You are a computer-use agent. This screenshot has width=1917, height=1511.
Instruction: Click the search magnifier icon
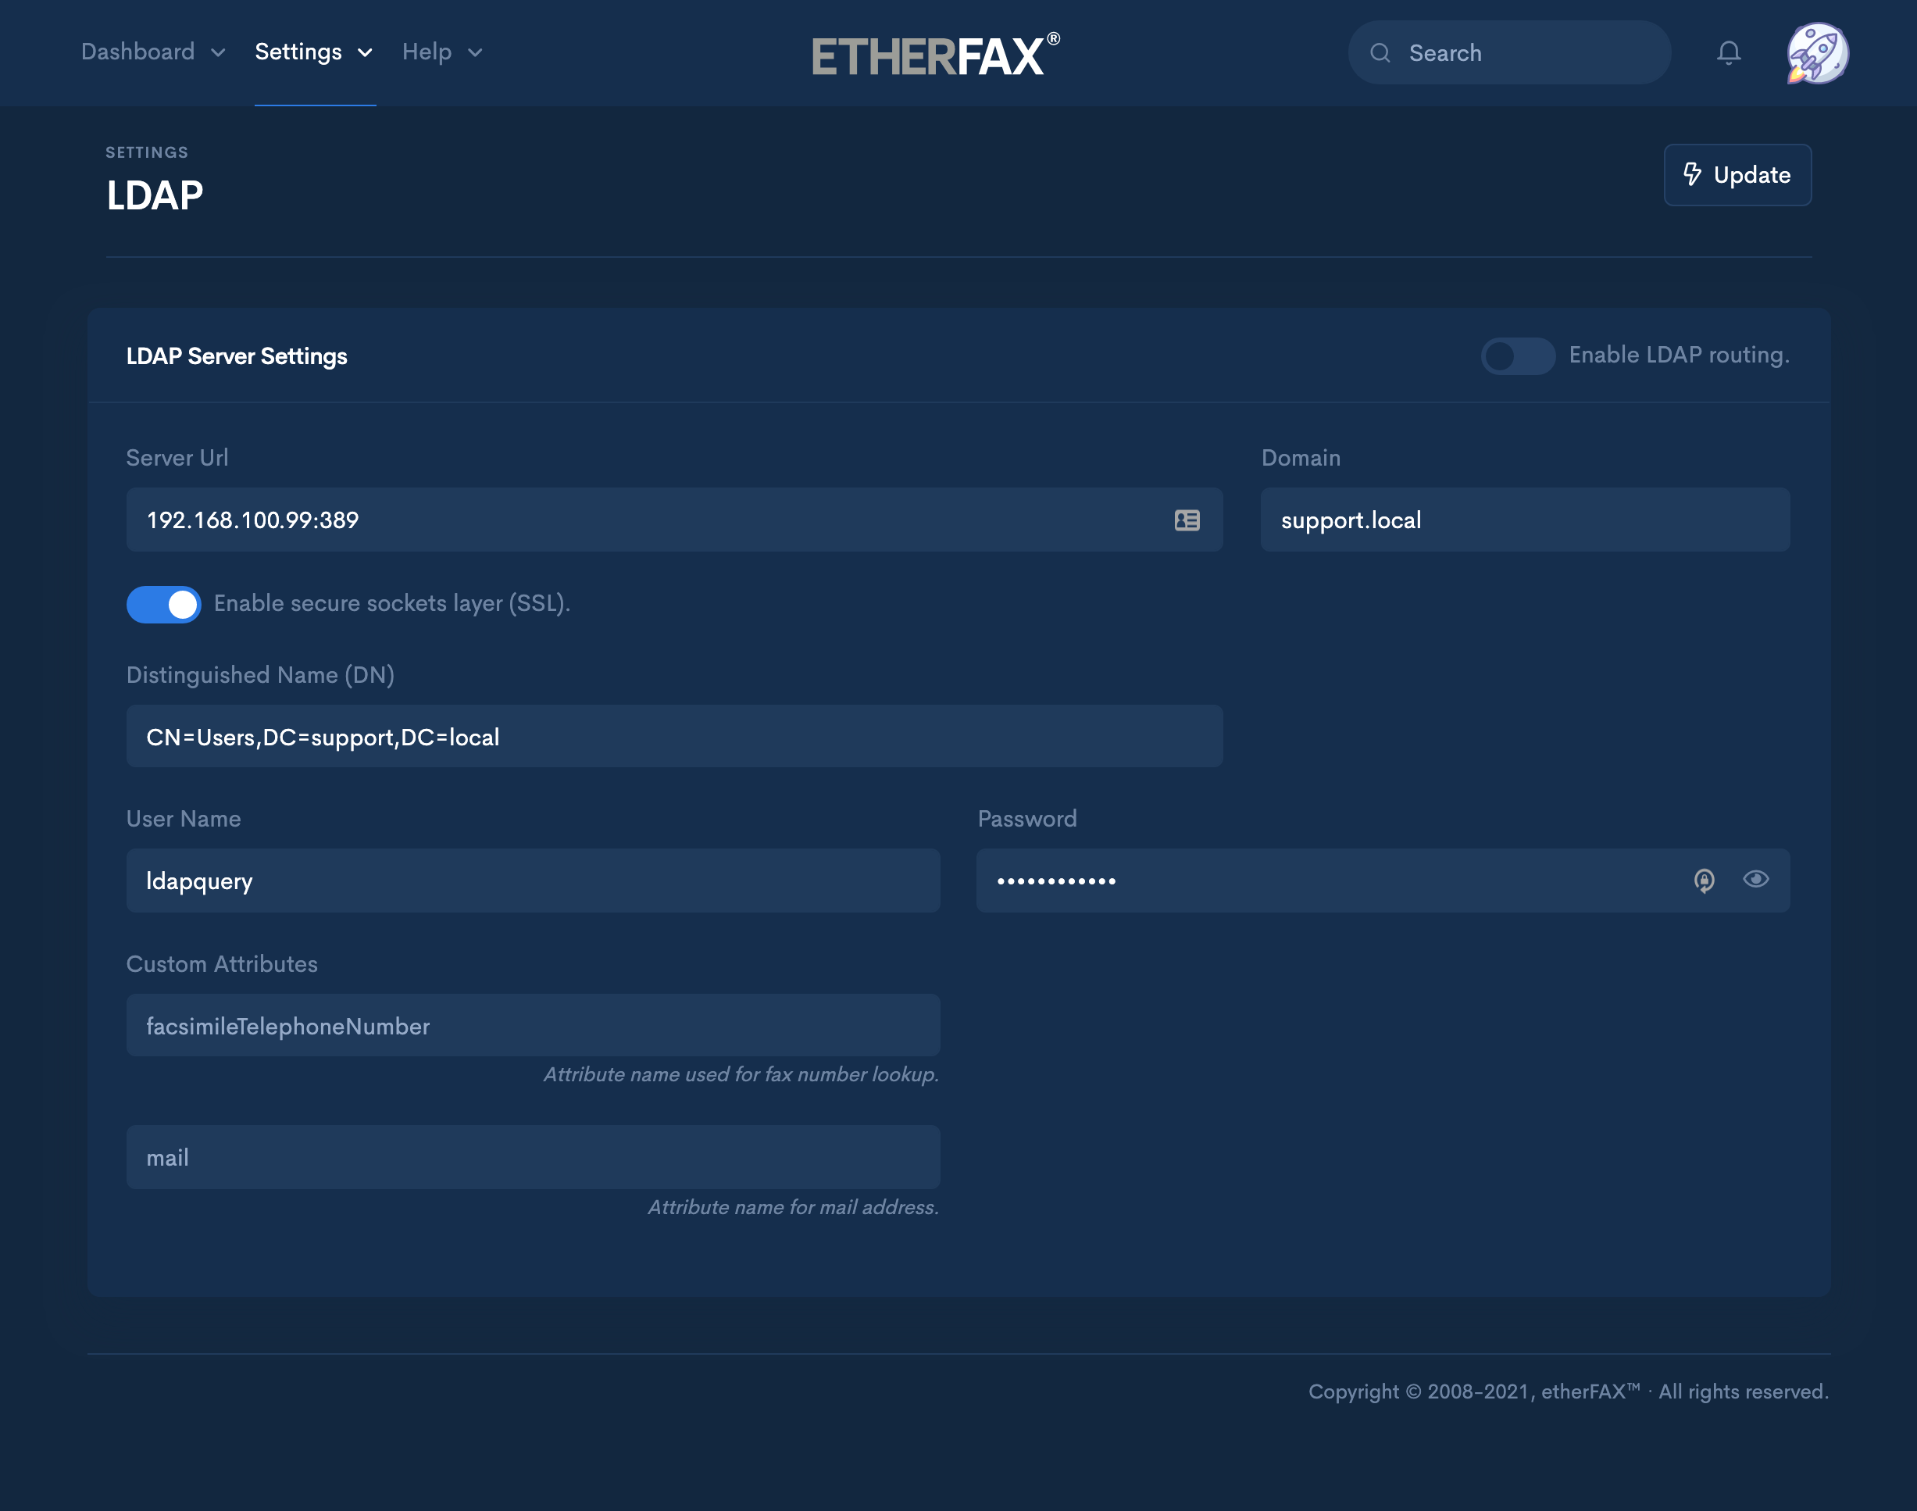click(x=1380, y=53)
